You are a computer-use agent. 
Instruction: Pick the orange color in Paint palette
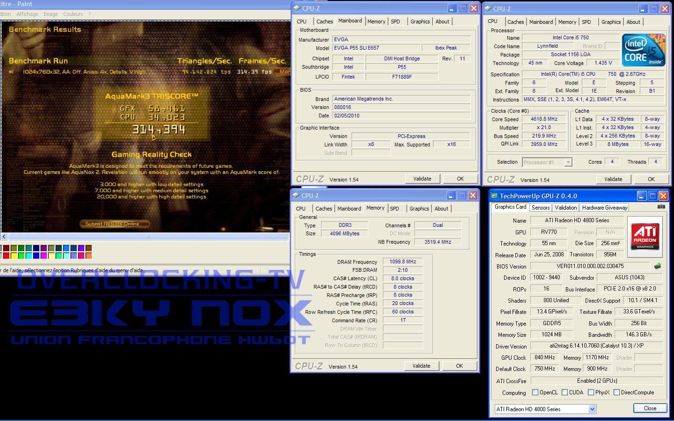coord(88,255)
